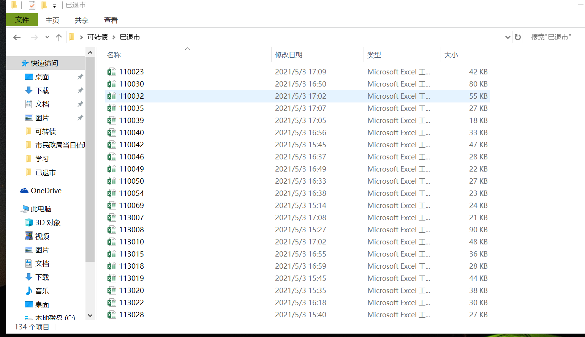
Task: Click the Excel icon of file 110049
Action: click(x=112, y=169)
